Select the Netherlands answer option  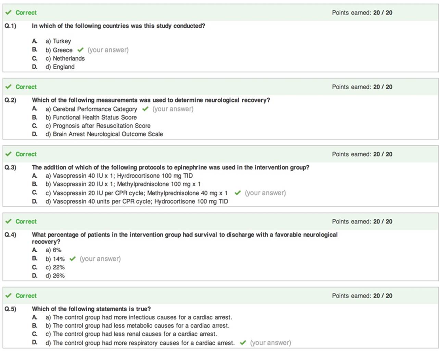click(x=65, y=59)
